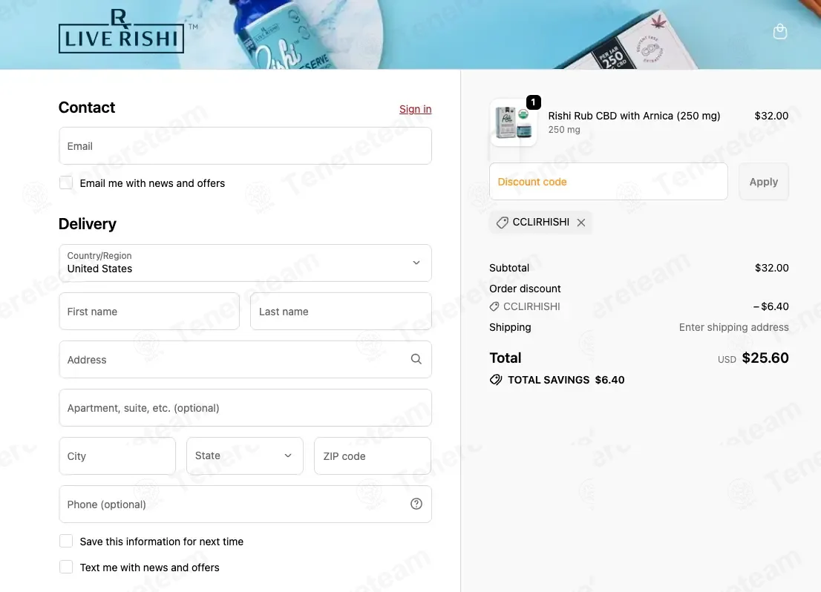Viewport: 821px width, 592px height.
Task: Focus the Discount code field
Action: click(609, 182)
